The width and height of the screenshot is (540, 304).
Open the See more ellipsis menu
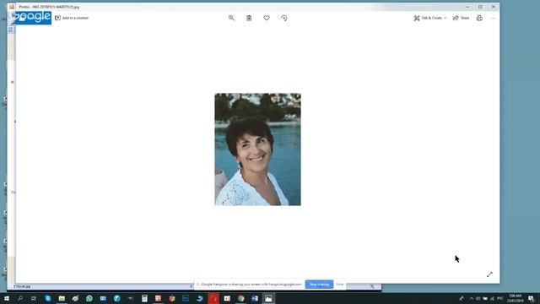pos(493,18)
